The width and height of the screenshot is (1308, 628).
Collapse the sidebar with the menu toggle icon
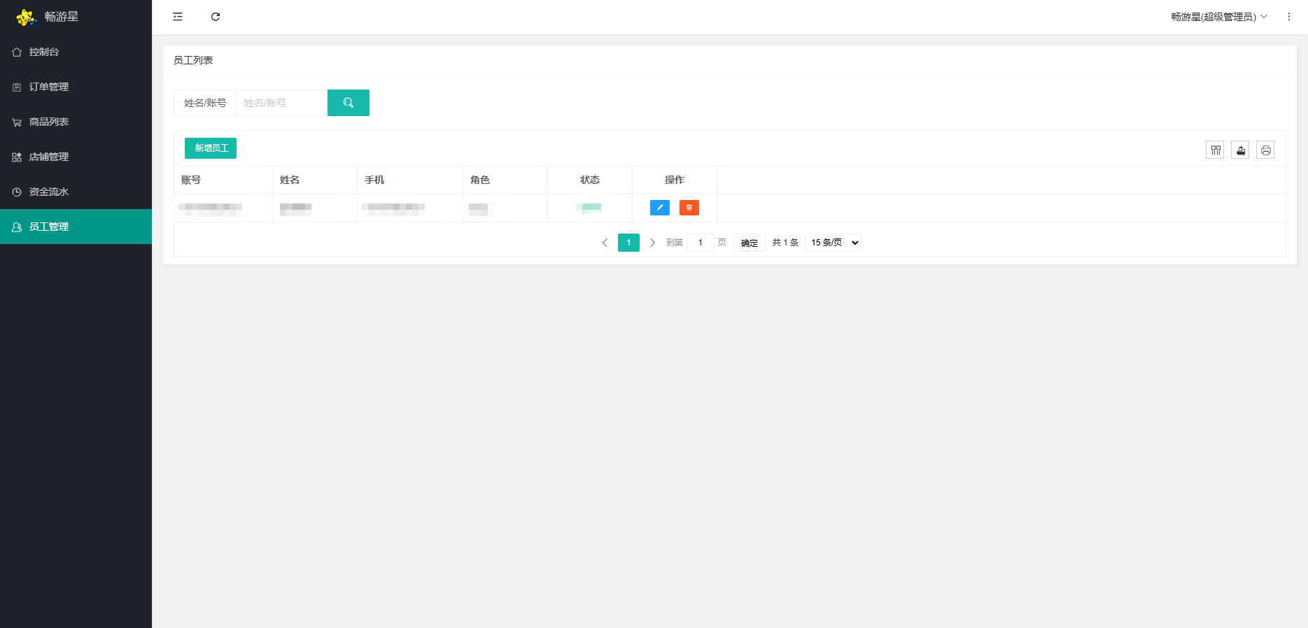click(178, 17)
